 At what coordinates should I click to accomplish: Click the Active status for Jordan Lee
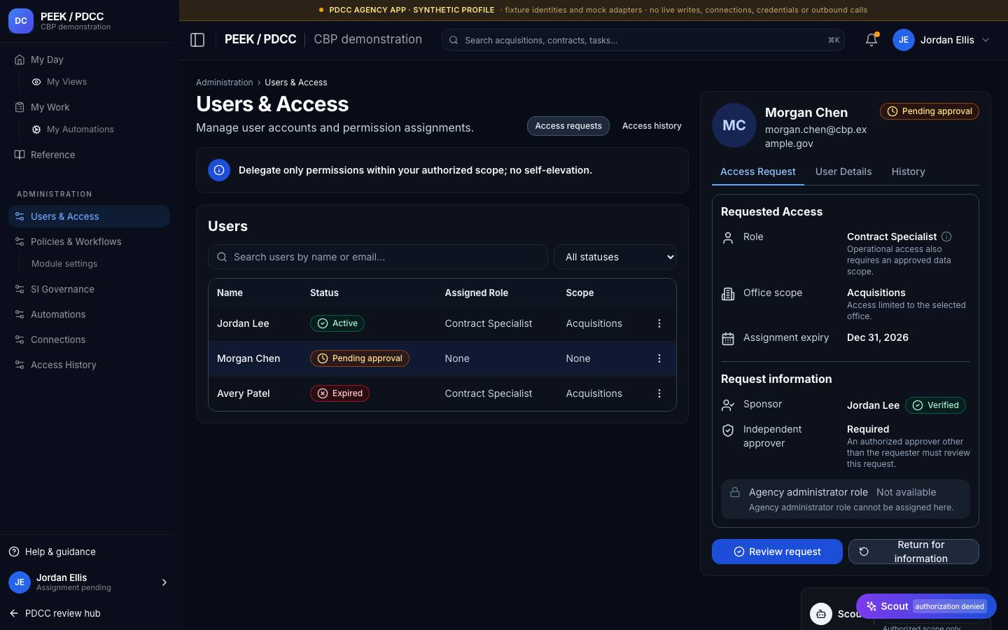click(337, 323)
